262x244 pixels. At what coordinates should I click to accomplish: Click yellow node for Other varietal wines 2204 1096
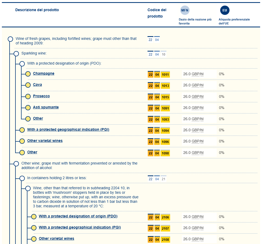coord(22,141)
